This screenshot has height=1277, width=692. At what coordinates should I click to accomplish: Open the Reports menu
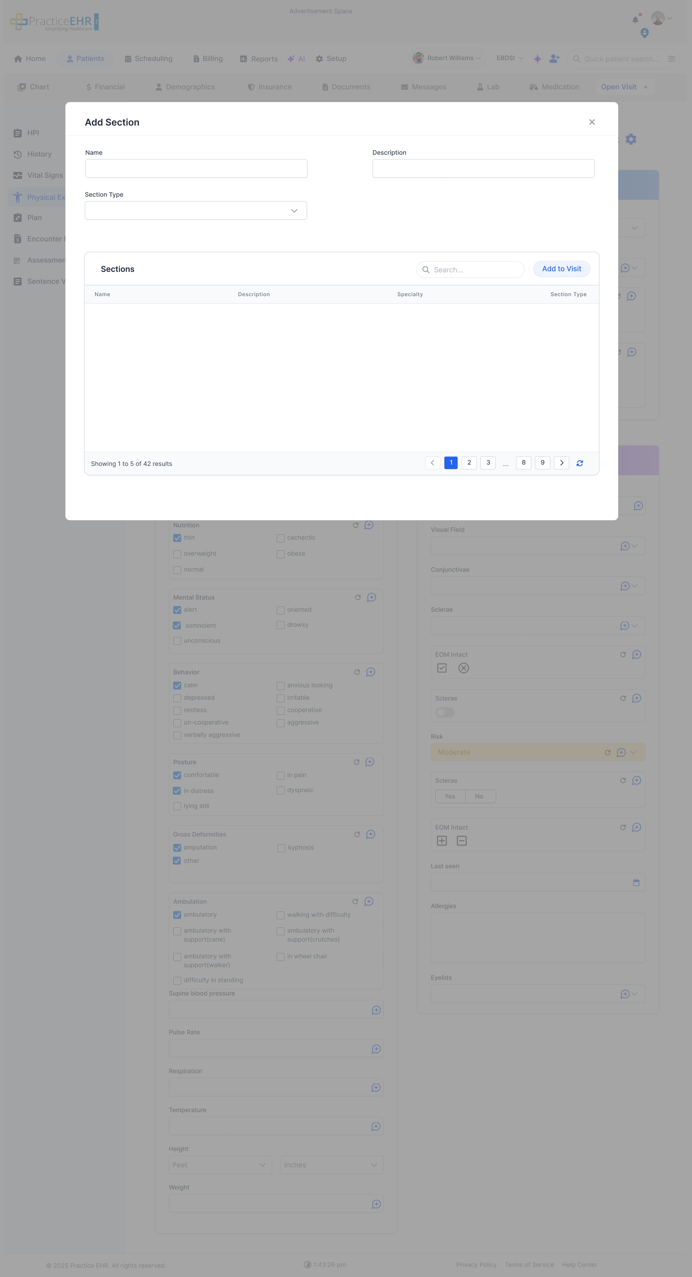[259, 58]
